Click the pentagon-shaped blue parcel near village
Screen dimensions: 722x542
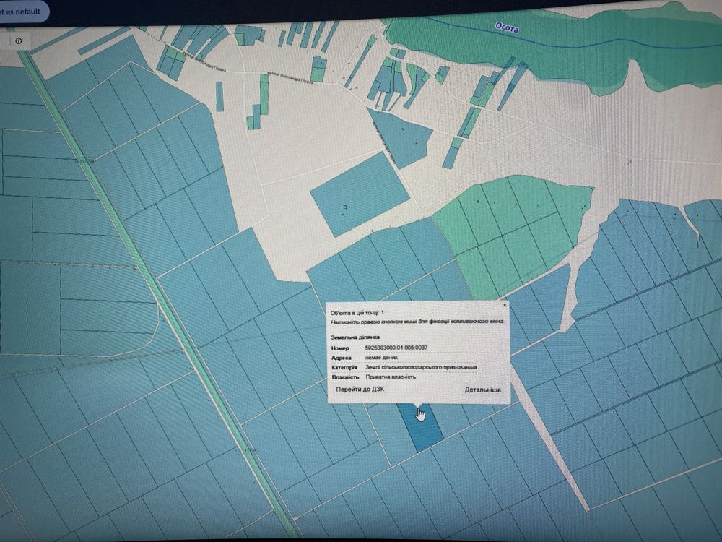click(401, 137)
